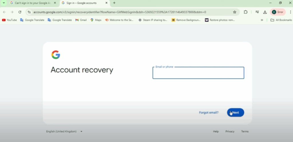Screen dimensions: 293x142
Task: Open the Chrome three-dot menu
Action: click(x=290, y=12)
